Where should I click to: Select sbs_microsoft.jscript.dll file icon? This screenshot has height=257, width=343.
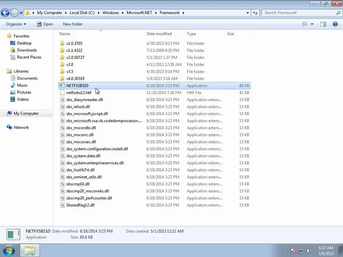pyautogui.click(x=62, y=114)
